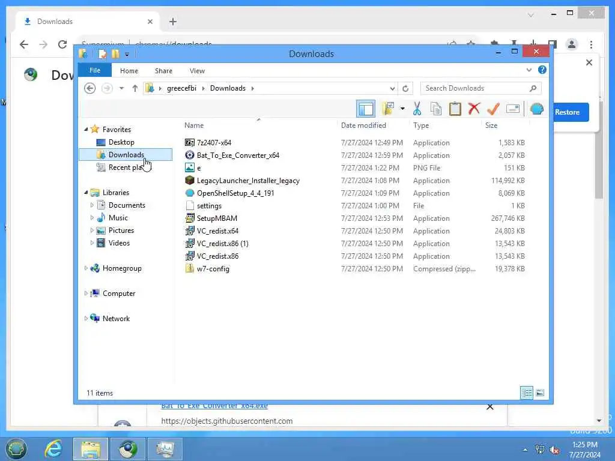Select Videos library in the sidebar
The height and width of the screenshot is (461, 615).
tap(119, 243)
